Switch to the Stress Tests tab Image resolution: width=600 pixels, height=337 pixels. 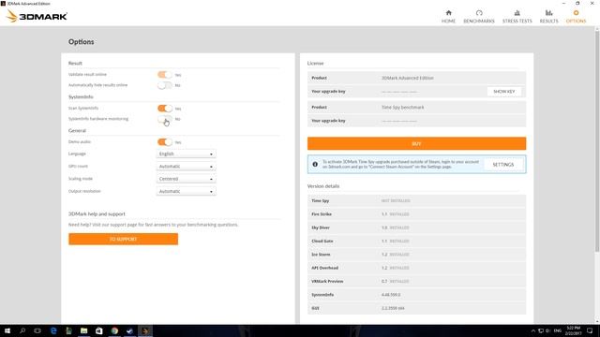tap(517, 17)
